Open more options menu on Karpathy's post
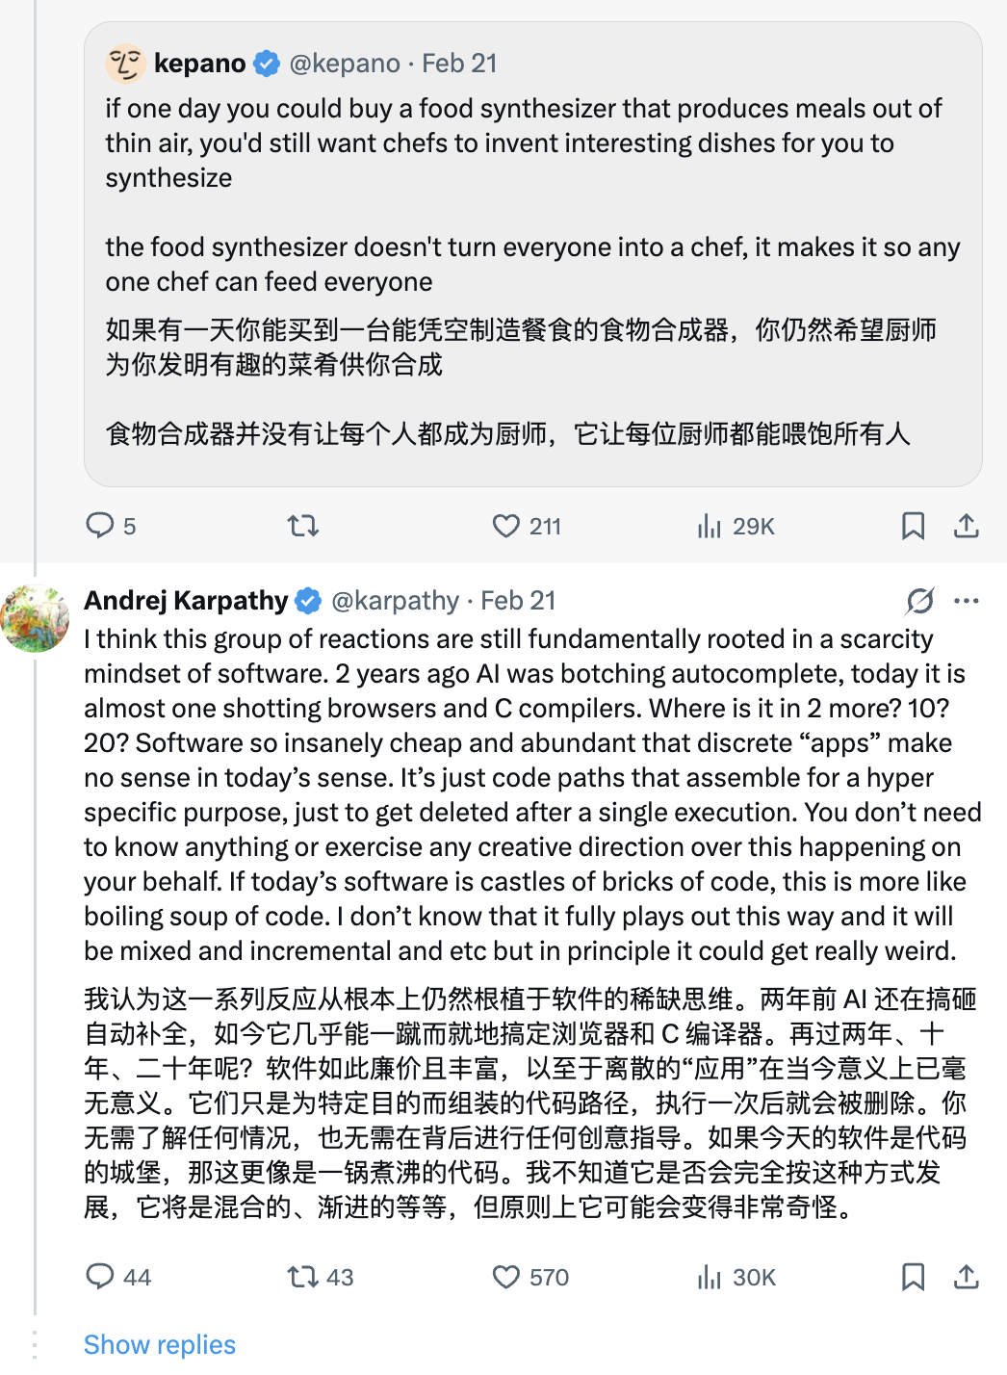Viewport: 1007px width, 1375px height. [x=966, y=601]
